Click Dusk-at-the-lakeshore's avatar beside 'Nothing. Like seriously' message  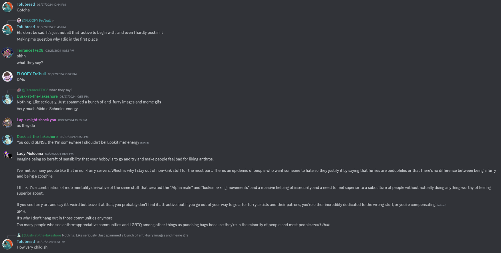pyautogui.click(x=7, y=99)
